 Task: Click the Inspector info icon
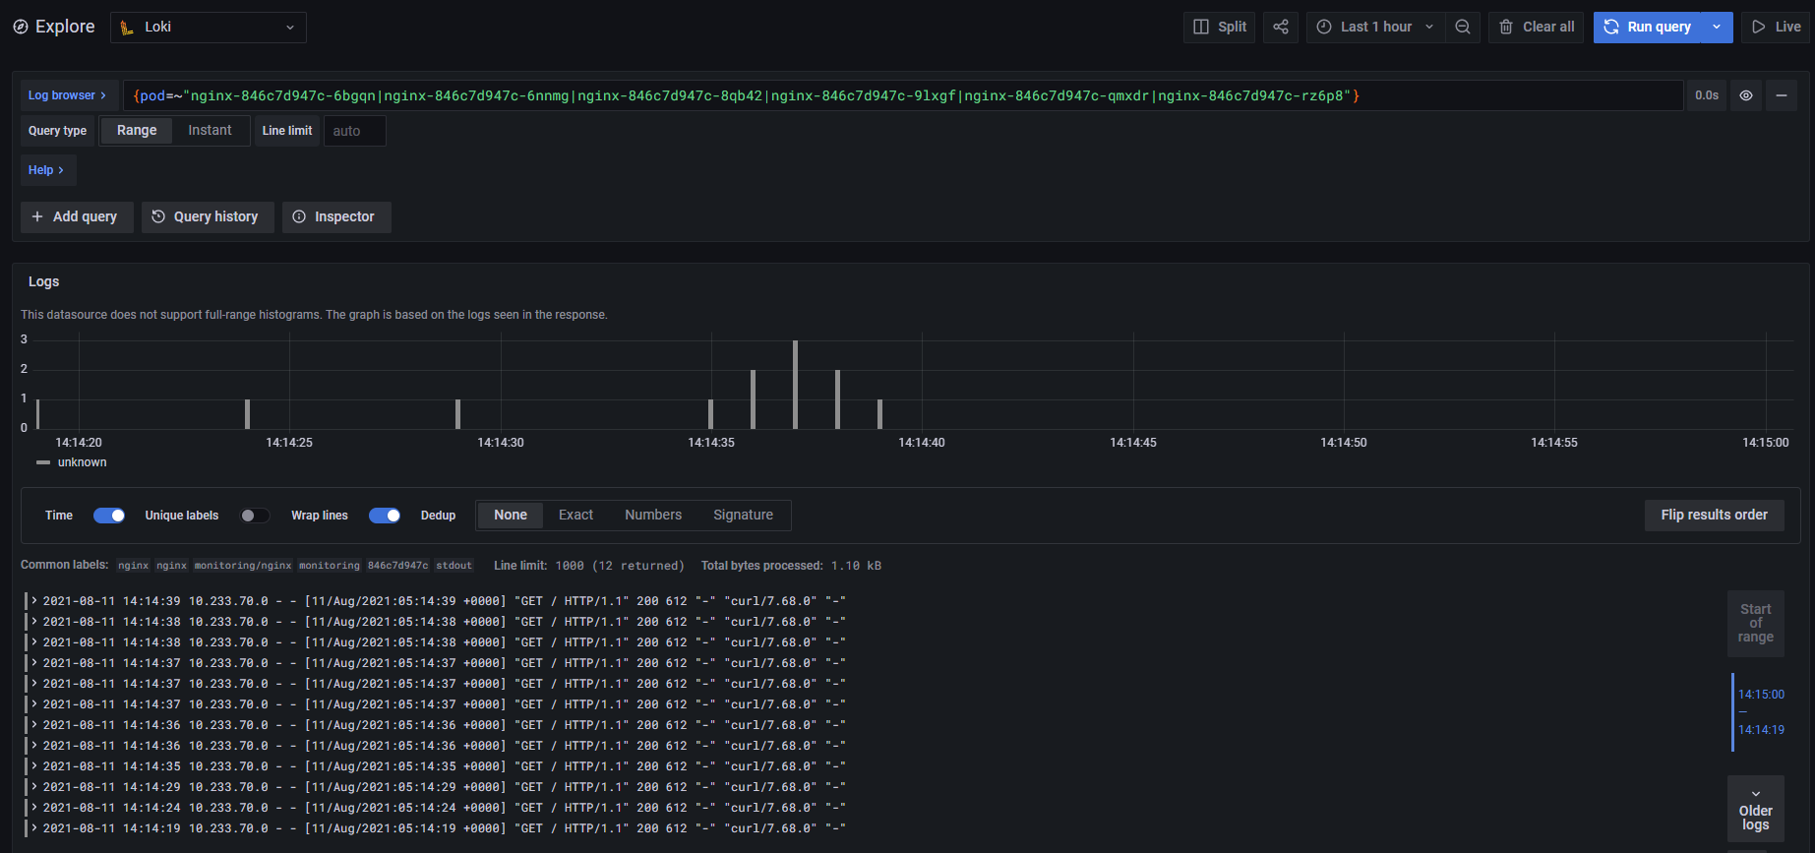point(299,216)
